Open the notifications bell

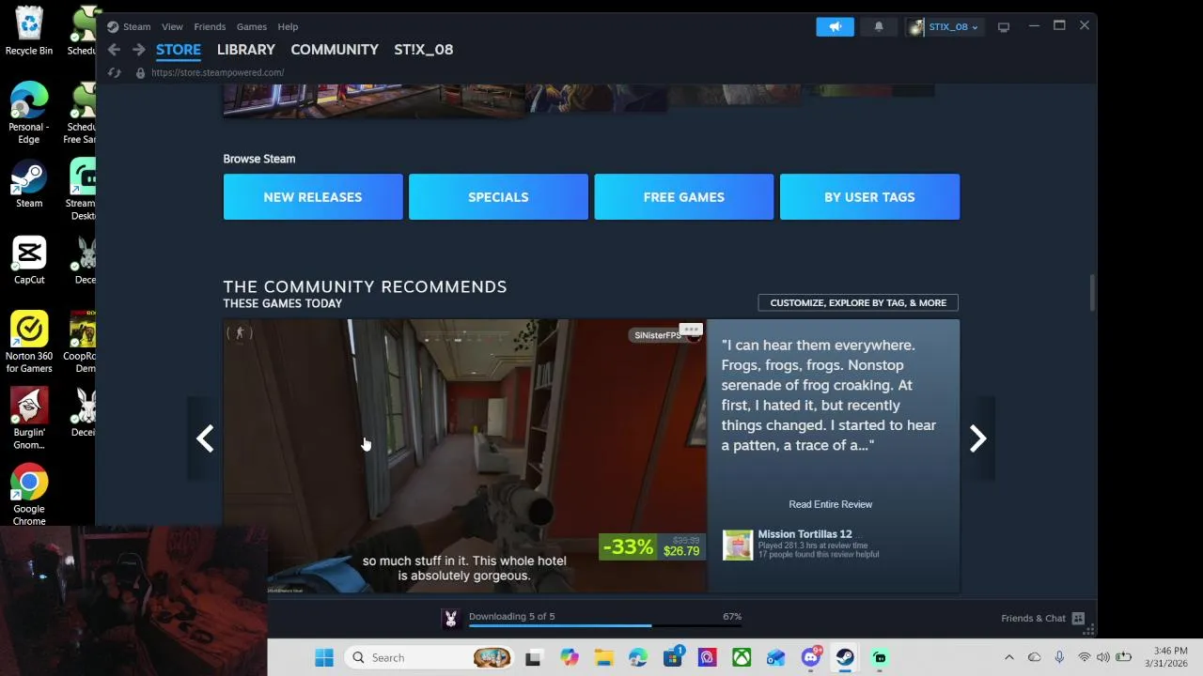coord(879,26)
